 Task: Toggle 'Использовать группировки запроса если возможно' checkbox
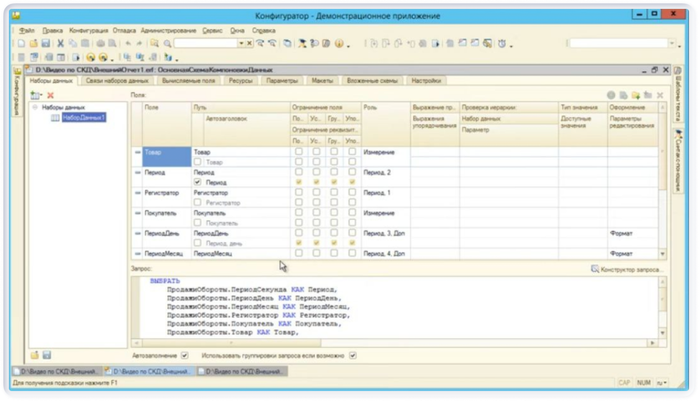click(352, 356)
